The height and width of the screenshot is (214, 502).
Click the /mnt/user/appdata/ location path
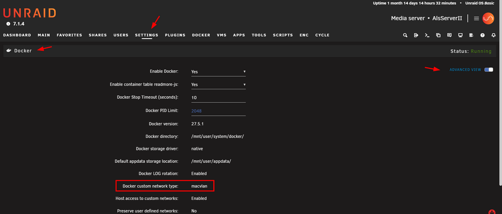coord(211,161)
